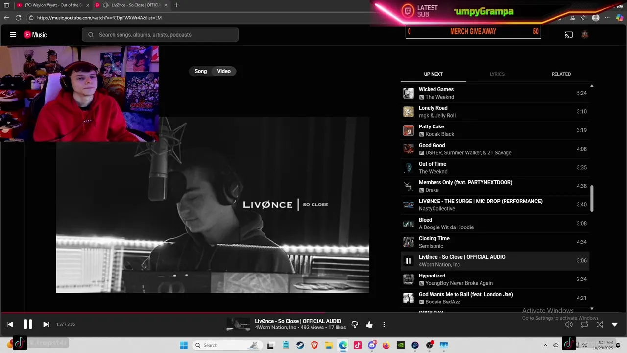Collapse player page with down arrow
Viewport: 627px width, 353px height.
pos(615,324)
